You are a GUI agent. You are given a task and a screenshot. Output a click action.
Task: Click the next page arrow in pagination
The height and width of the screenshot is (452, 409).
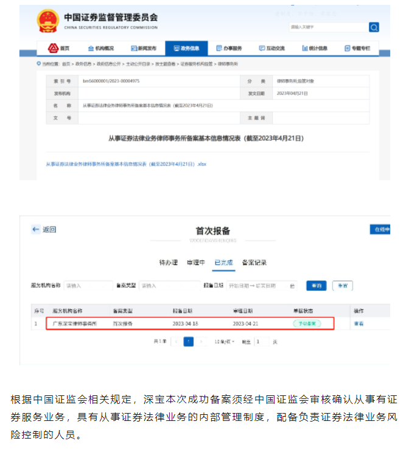pyautogui.click(x=201, y=342)
